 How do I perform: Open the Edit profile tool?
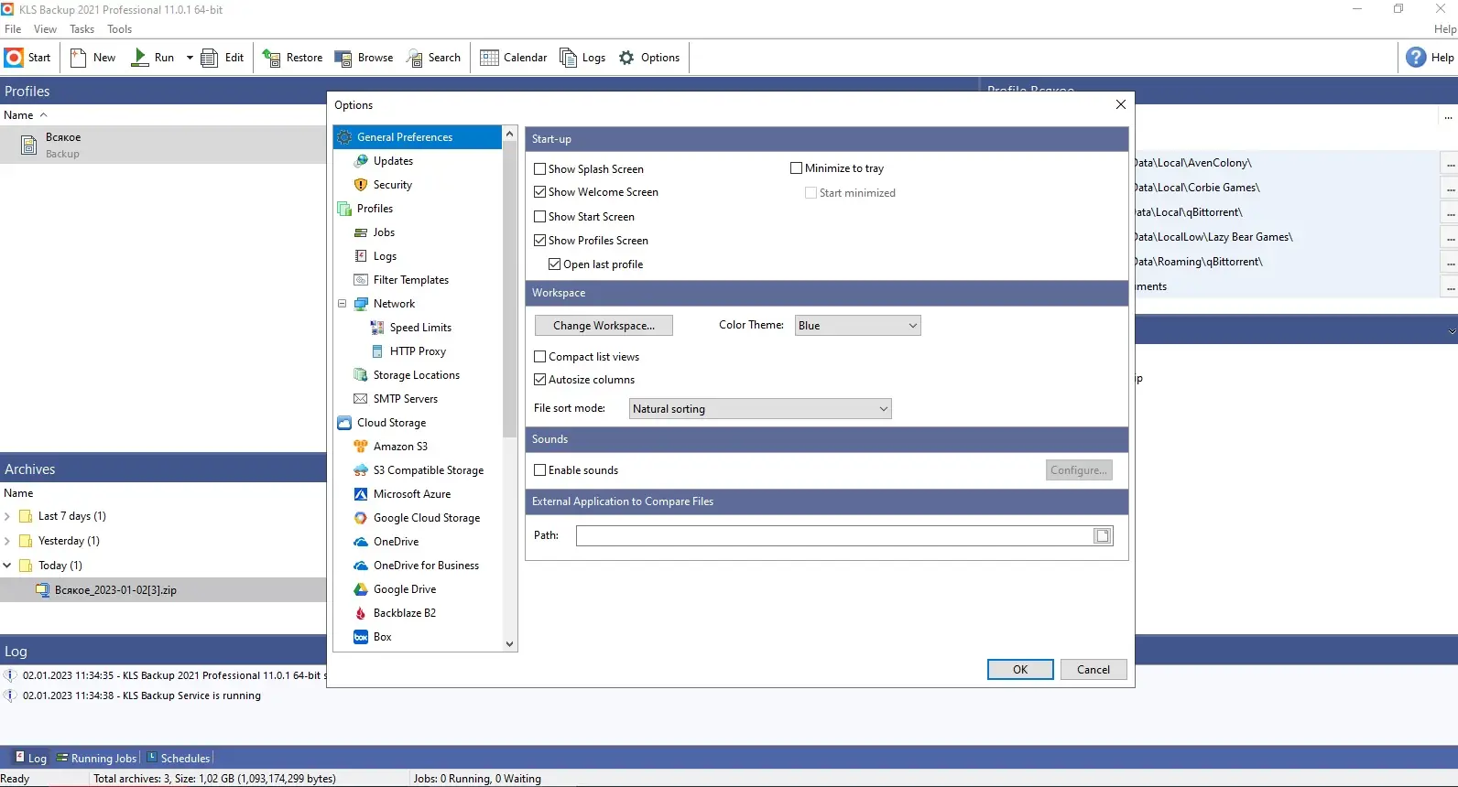click(x=210, y=58)
